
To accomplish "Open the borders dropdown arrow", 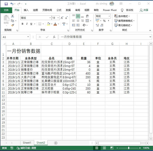I will (x=43, y=24).
